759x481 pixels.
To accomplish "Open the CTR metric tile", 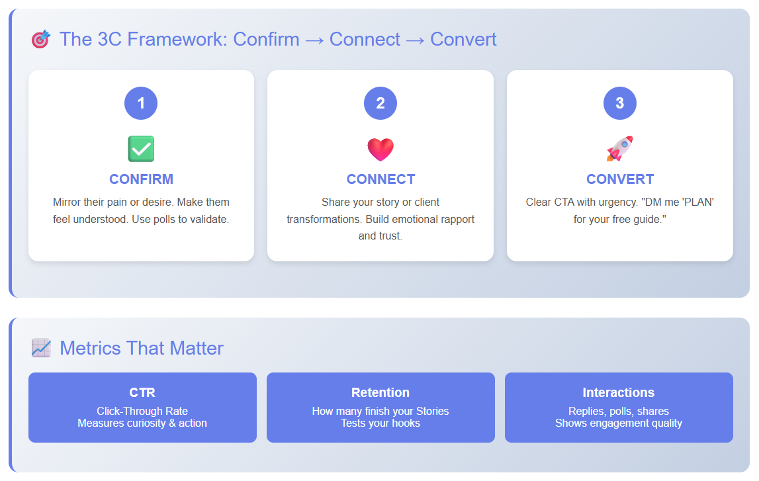I will click(142, 408).
